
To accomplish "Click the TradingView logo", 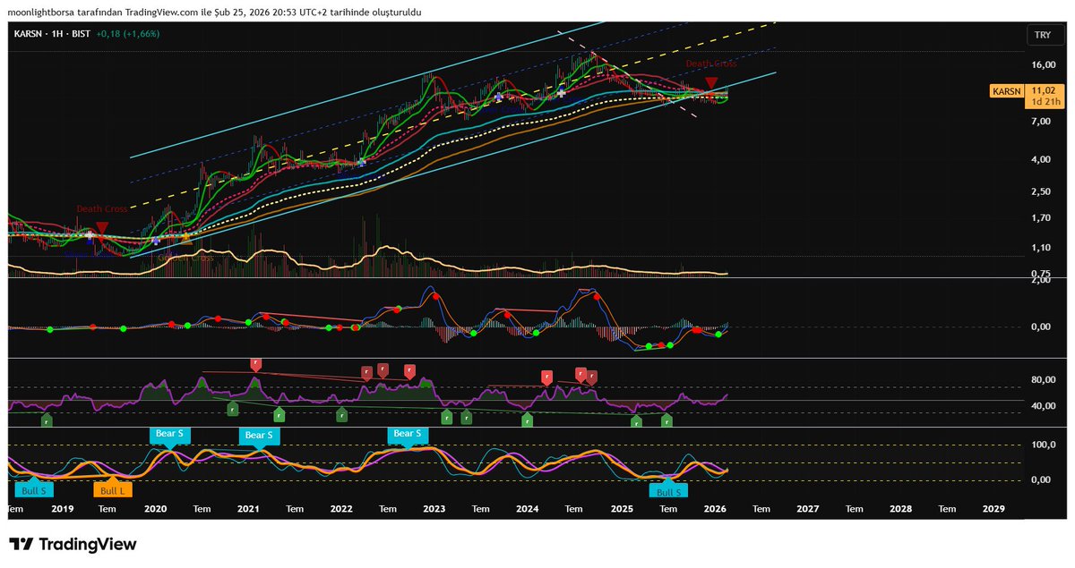I will pos(73,544).
